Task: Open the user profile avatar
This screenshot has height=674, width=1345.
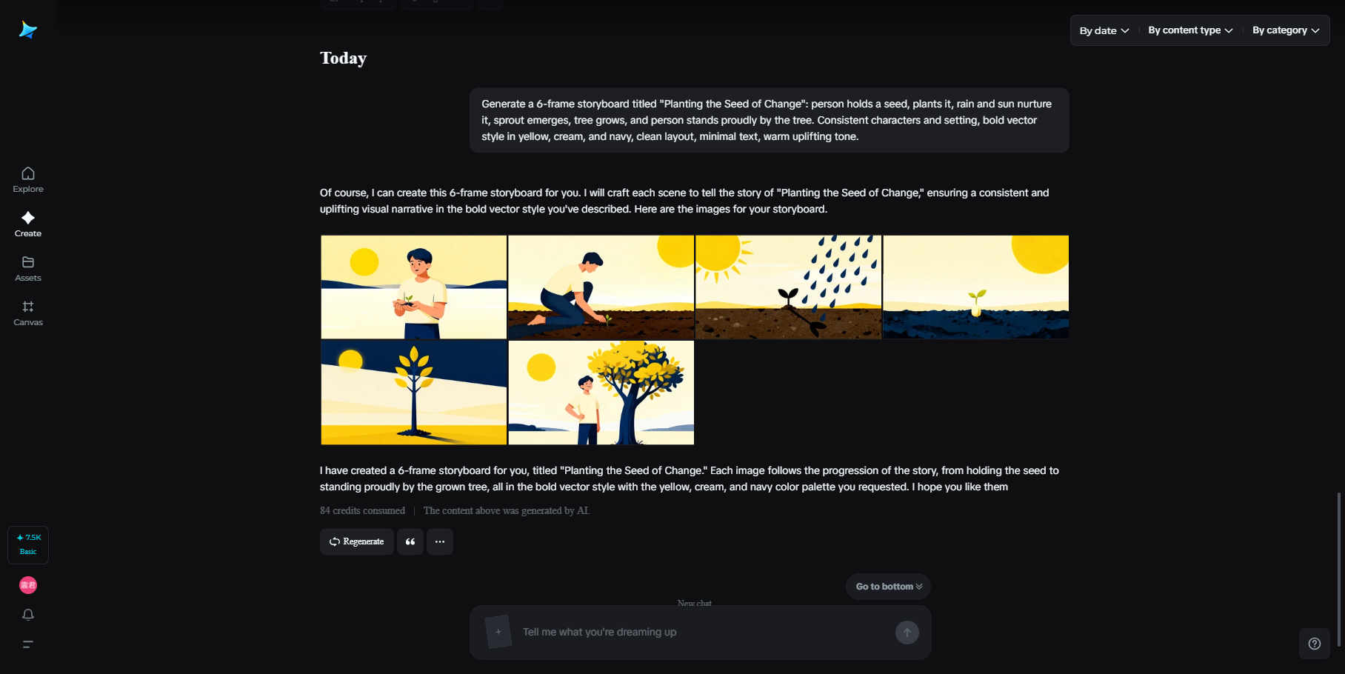Action: click(x=28, y=585)
